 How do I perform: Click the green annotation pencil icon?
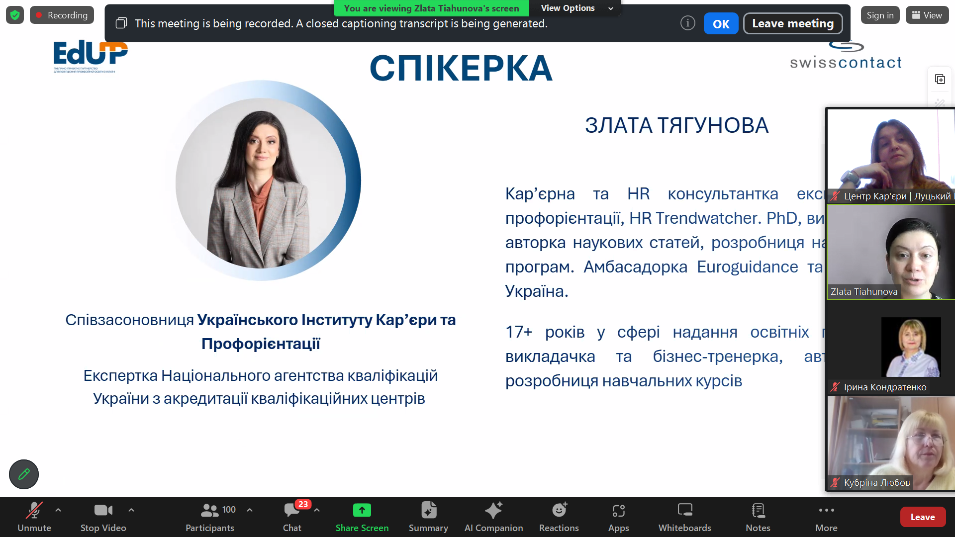[24, 474]
